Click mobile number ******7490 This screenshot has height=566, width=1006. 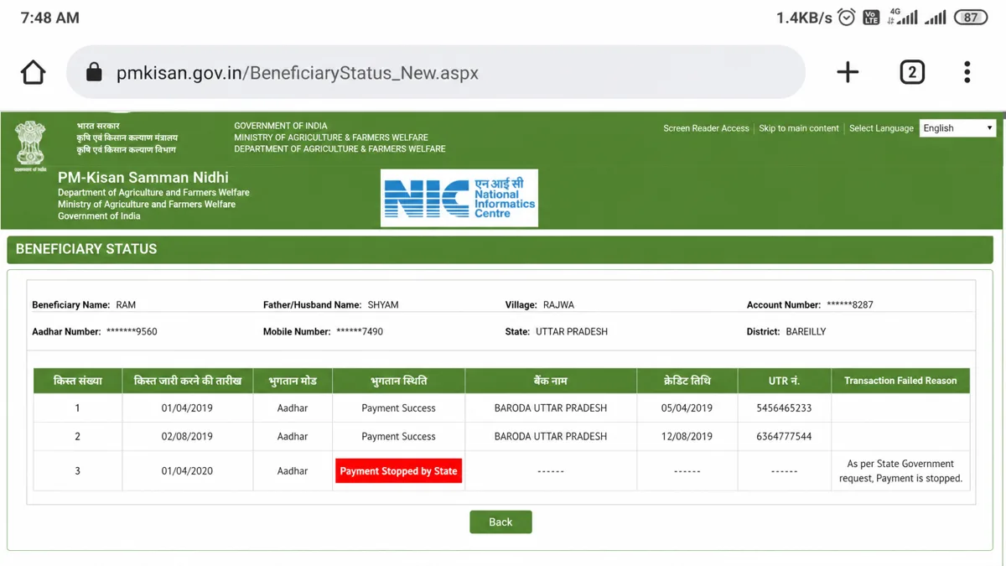coord(360,332)
